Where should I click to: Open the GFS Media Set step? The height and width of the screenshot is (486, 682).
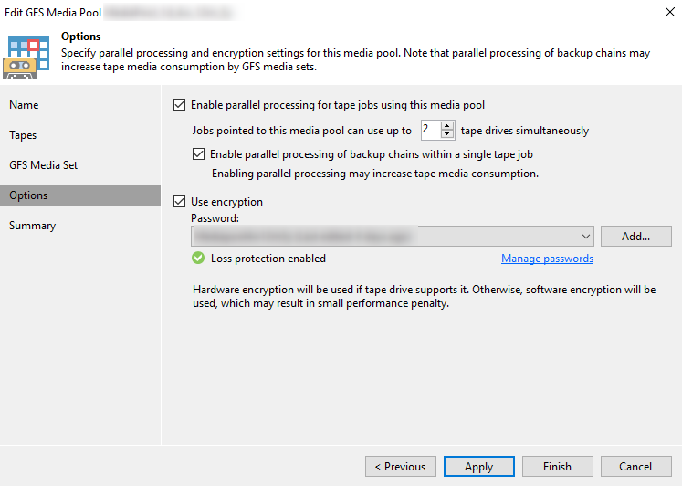pos(44,165)
